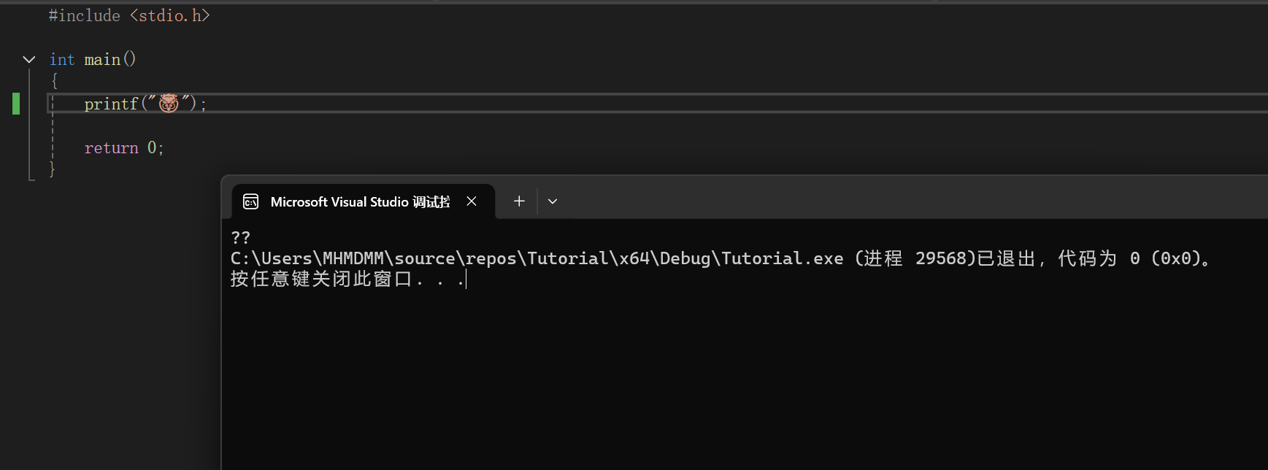This screenshot has height=470, width=1268.
Task: Click the return keyword in code
Action: click(111, 148)
